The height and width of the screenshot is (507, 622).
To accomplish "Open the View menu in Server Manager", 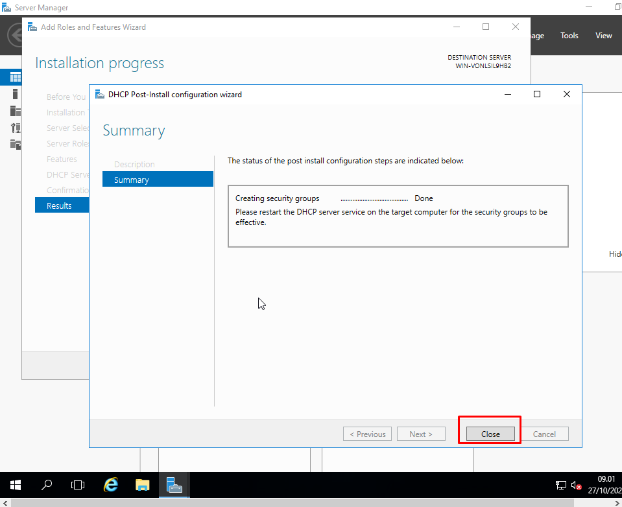I will [x=603, y=35].
